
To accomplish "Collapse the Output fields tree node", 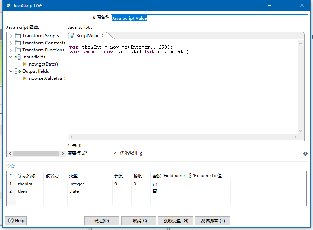I will click(x=11, y=71).
